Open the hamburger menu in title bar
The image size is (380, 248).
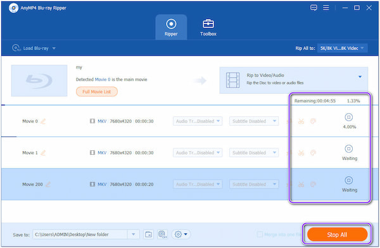coord(326,8)
